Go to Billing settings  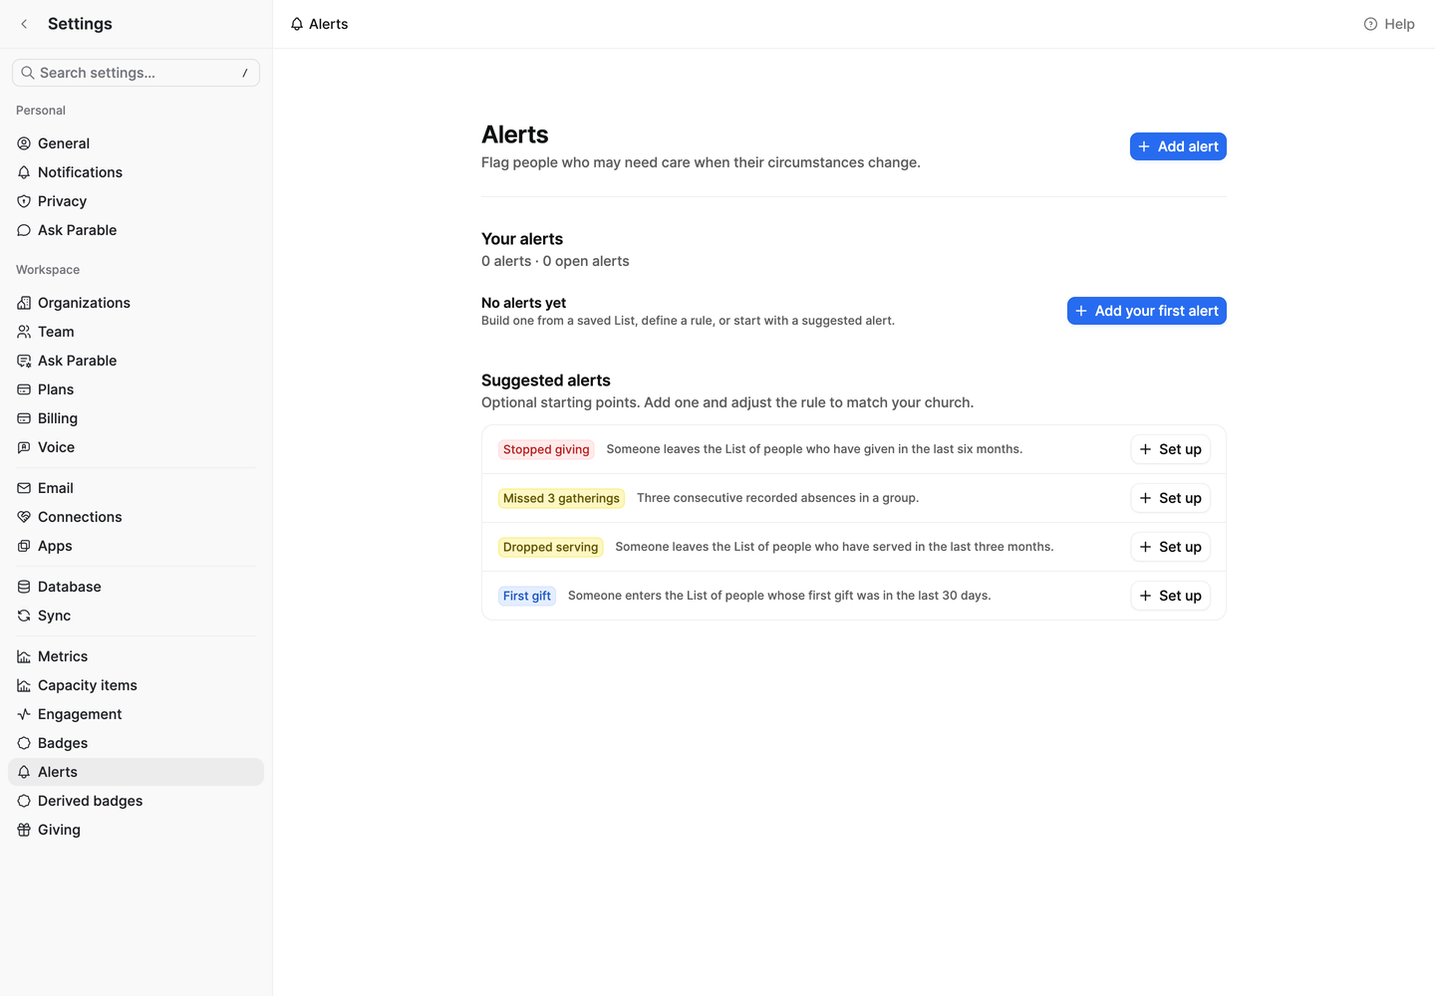coord(136,418)
